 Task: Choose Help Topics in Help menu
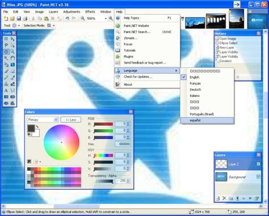pos(148,18)
